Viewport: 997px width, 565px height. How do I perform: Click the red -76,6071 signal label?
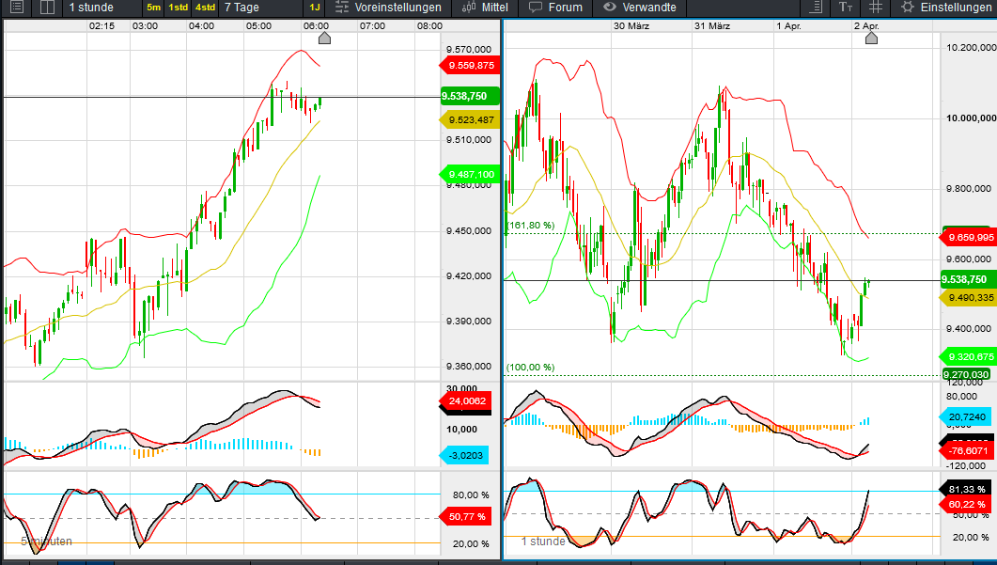(x=965, y=450)
